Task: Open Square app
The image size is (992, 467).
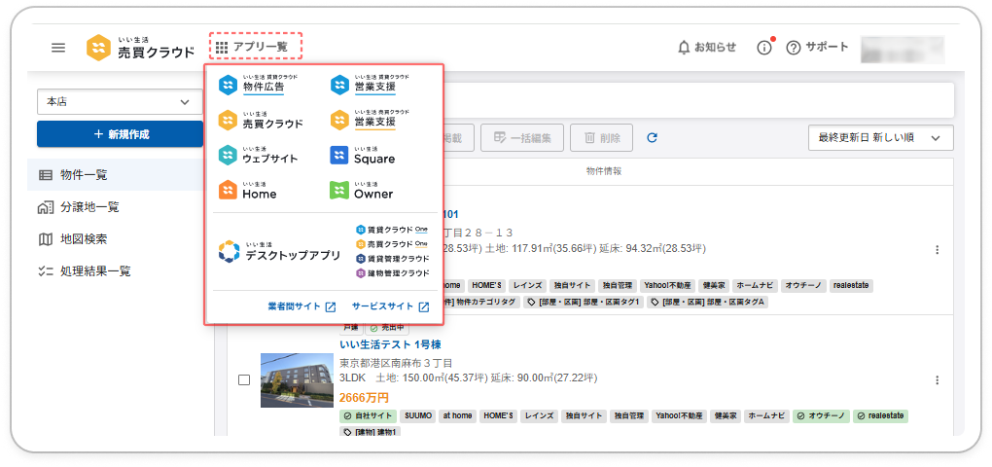Action: click(363, 156)
